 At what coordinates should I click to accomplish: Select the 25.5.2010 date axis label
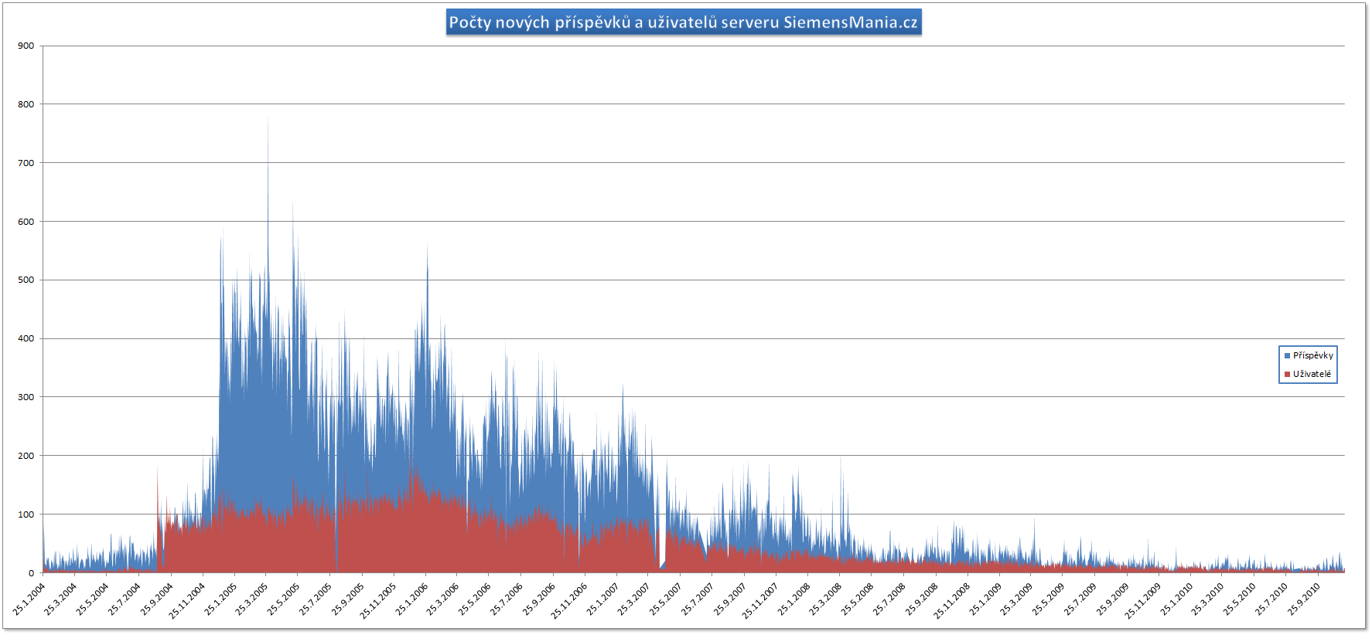[x=1238, y=599]
